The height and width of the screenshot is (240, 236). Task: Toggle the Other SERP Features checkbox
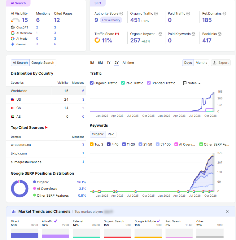click(x=201, y=144)
